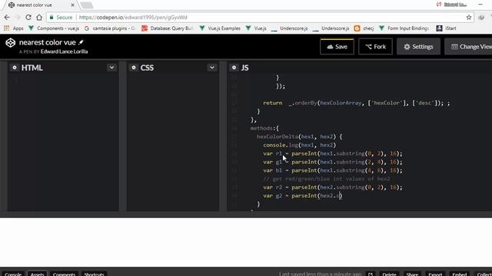
Task: Go to browser home page
Action: [39, 17]
